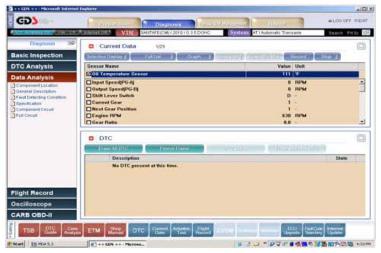Expand the Graph dropdown button
The width and height of the screenshot is (381, 253).
(195, 57)
